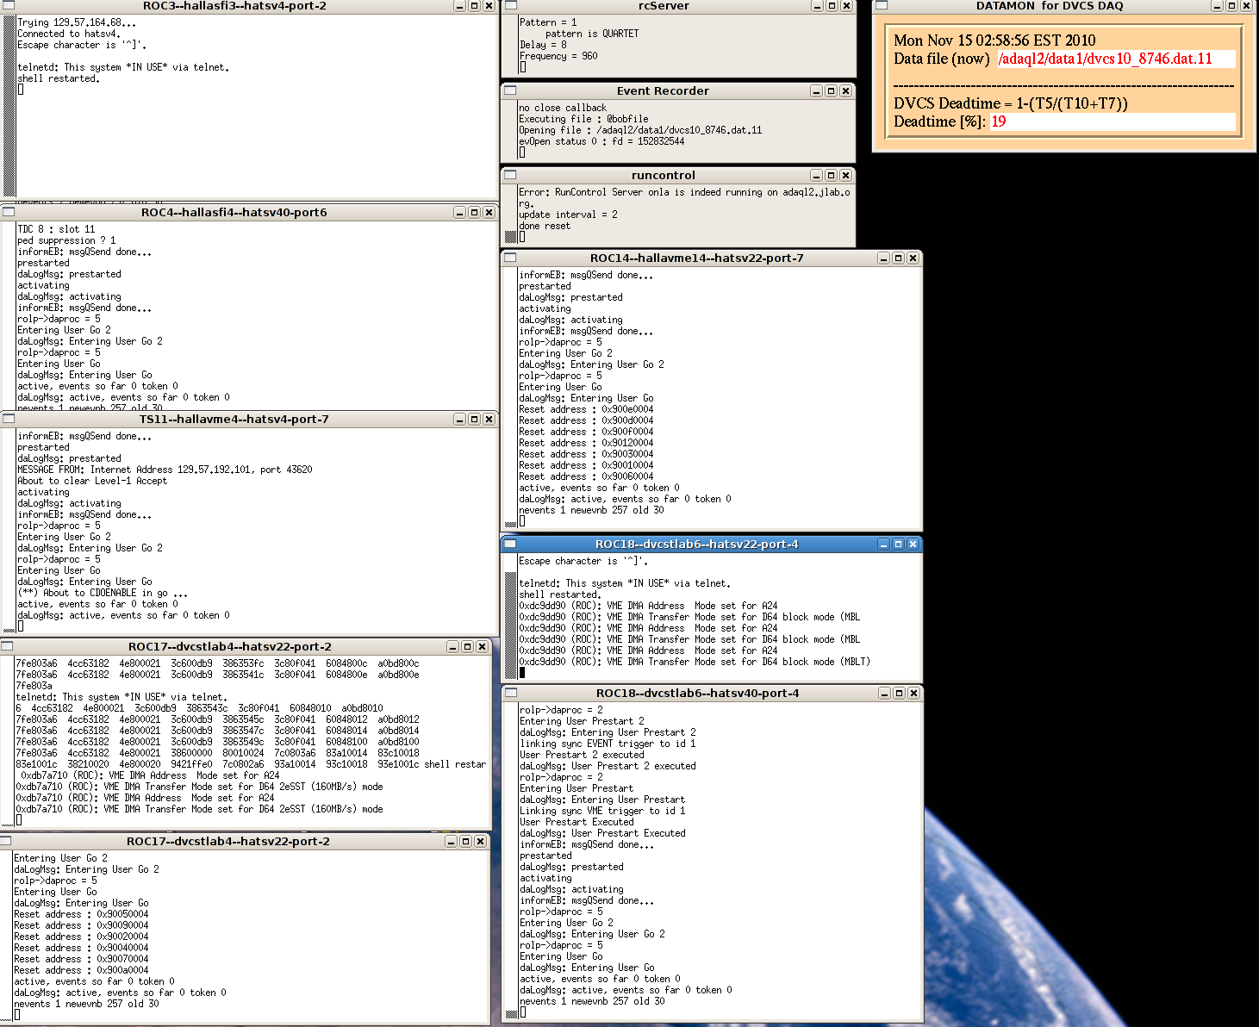Click 'update interval = 2' in runcontrol
Screen dimensions: 1259x1027
pyautogui.click(x=568, y=215)
